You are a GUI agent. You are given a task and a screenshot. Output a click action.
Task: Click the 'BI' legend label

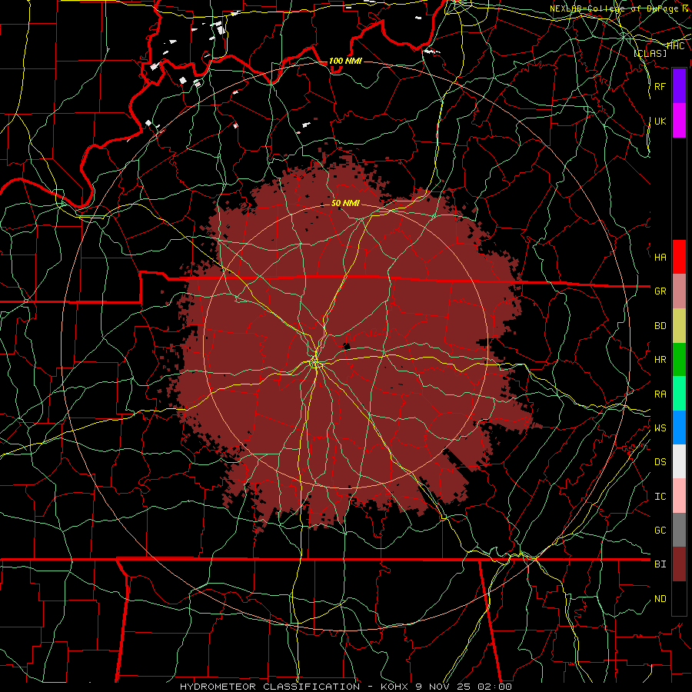click(660, 564)
